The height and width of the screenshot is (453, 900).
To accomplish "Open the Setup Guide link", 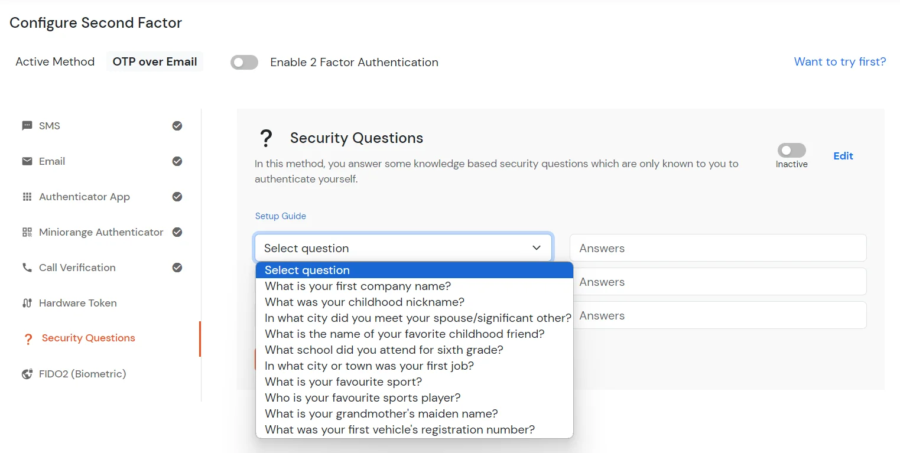I will tap(281, 216).
